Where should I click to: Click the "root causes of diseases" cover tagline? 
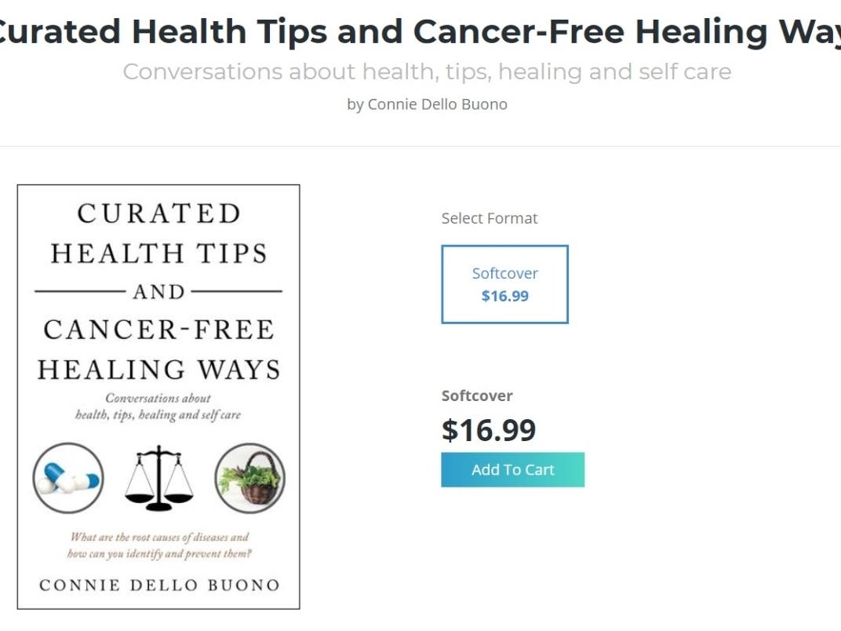[159, 538]
